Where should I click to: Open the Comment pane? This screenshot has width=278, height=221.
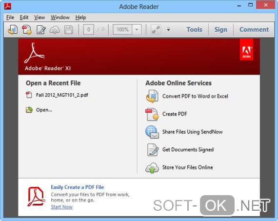tap(254, 30)
